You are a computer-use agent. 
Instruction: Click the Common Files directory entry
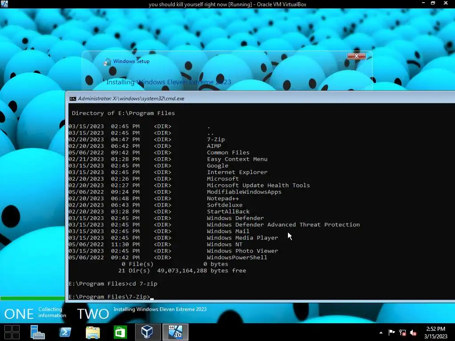tap(228, 153)
